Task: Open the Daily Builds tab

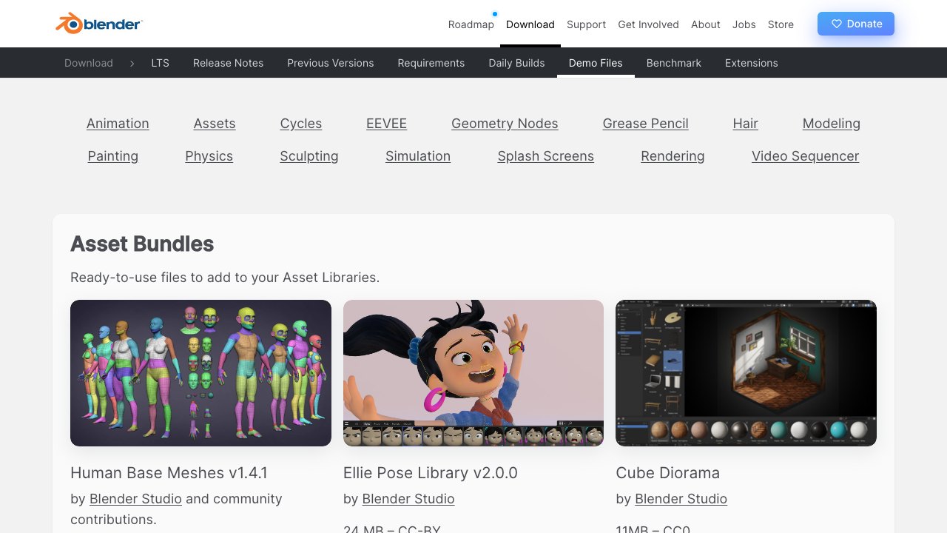Action: point(516,63)
